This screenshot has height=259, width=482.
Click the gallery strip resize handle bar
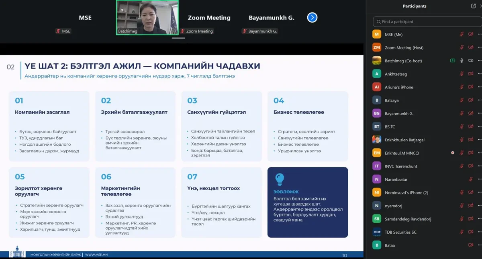pos(178,38)
